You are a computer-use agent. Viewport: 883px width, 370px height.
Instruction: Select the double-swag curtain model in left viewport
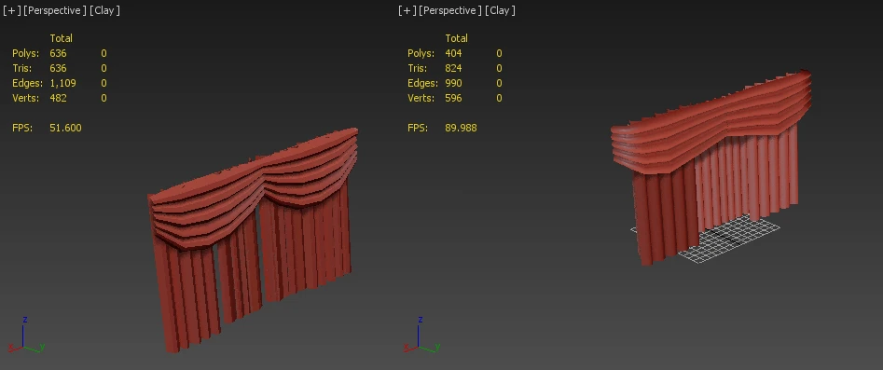(x=253, y=240)
